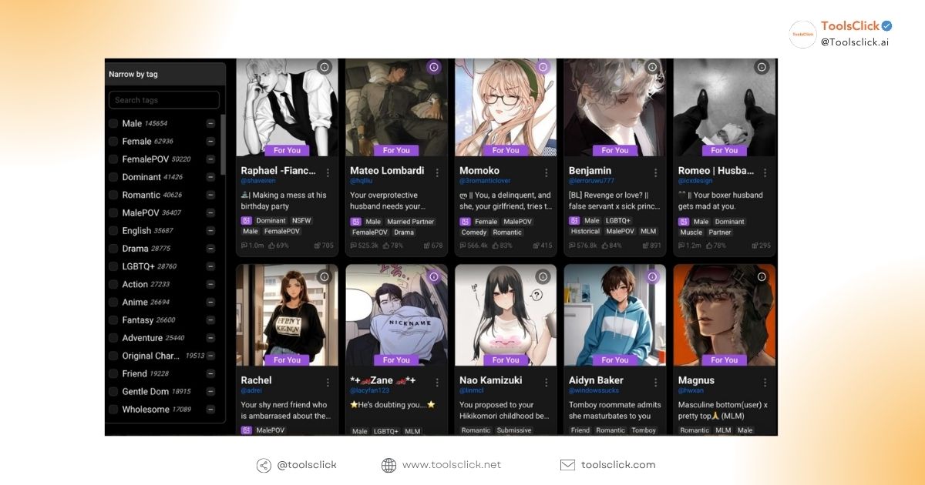
Task: Visit author @shaveiren profile link
Action: [x=258, y=182]
